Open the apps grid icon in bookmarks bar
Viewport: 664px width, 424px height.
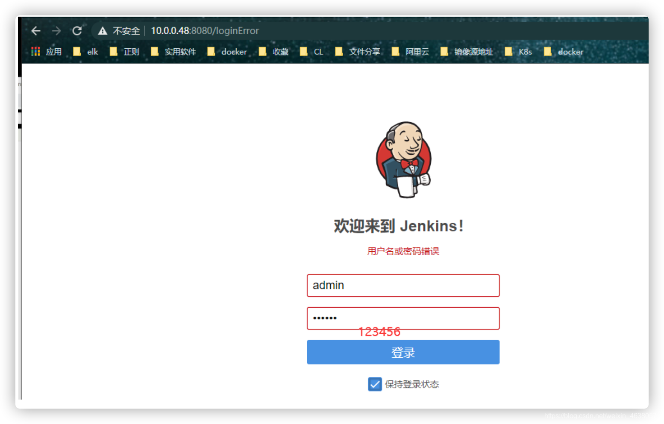tap(35, 52)
